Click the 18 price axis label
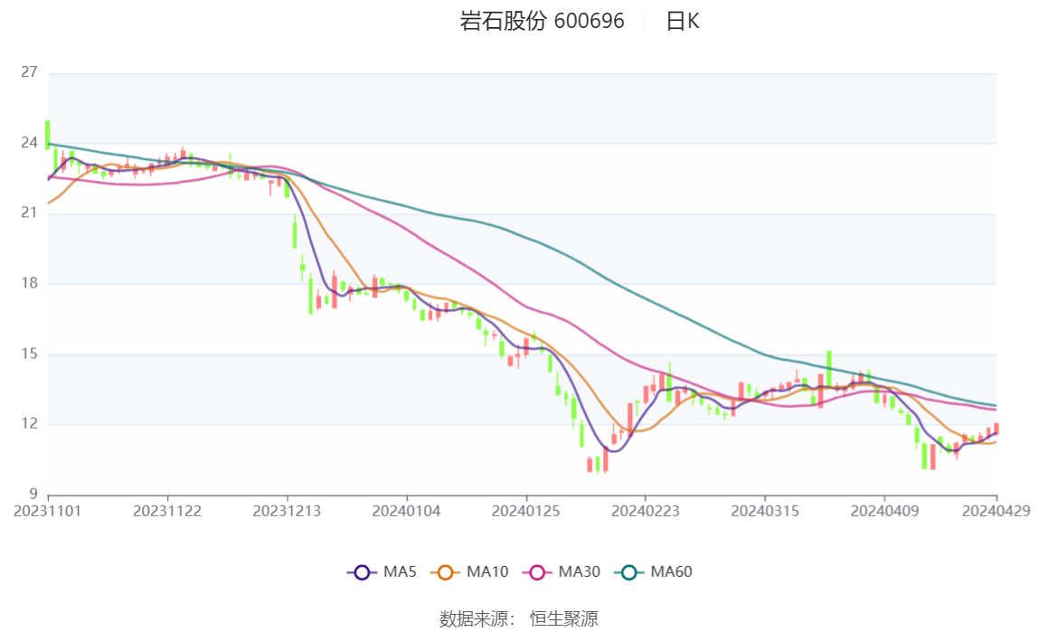 [x=29, y=283]
